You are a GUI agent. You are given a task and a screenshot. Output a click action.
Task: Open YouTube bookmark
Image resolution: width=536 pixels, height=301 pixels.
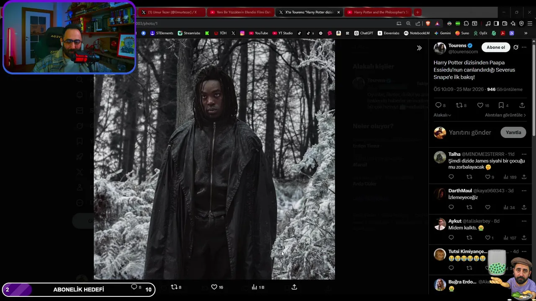tap(258, 33)
